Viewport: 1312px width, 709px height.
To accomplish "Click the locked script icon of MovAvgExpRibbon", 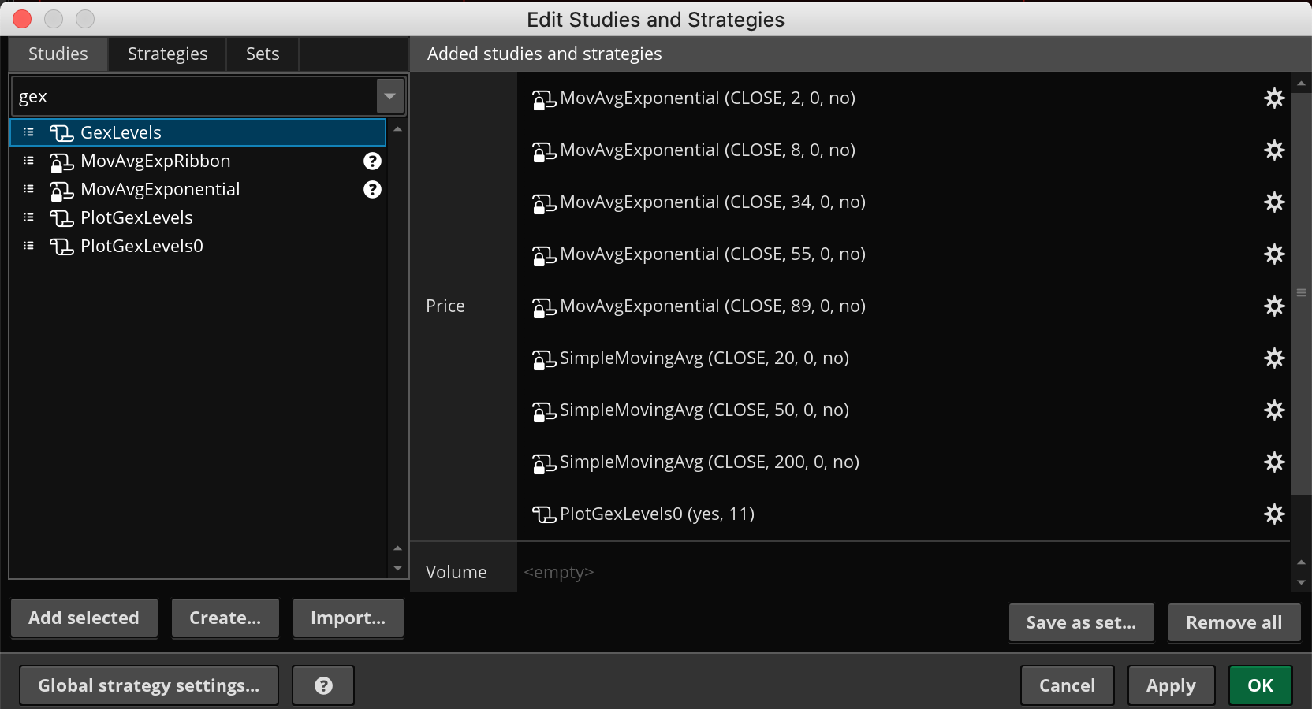I will [x=61, y=162].
